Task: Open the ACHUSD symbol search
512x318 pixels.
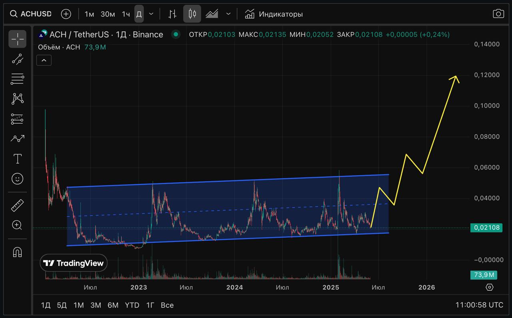Action: (31, 14)
